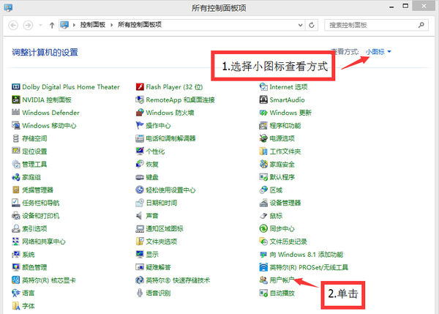Viewport: 439px width, 314px height.
Task: Open the 设备管理器 link
Action: (x=285, y=203)
